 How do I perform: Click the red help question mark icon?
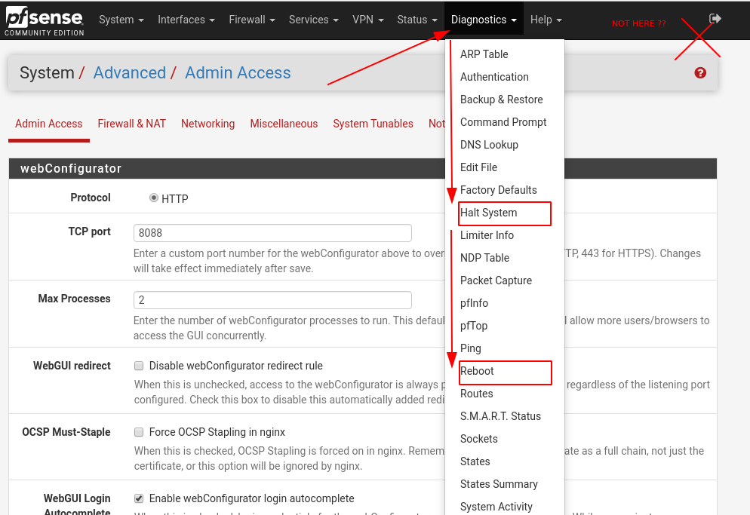(699, 72)
